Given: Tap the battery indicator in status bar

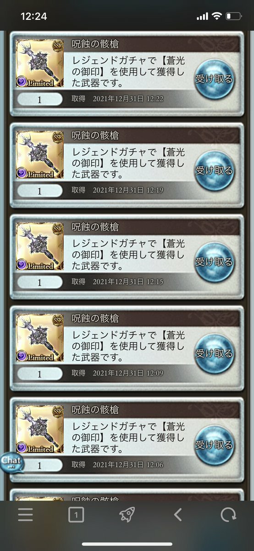Looking at the screenshot, I should pos(234,16).
